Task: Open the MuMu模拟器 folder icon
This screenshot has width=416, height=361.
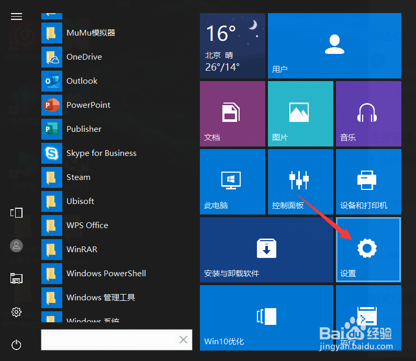Action: click(52, 33)
